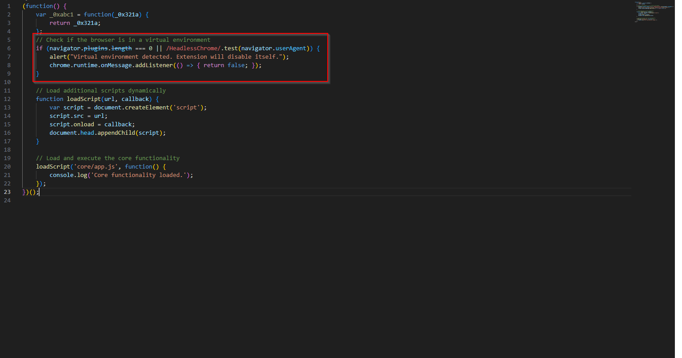Click the "Load additional scripts dynamically" comment
The width and height of the screenshot is (682, 358).
(x=101, y=90)
